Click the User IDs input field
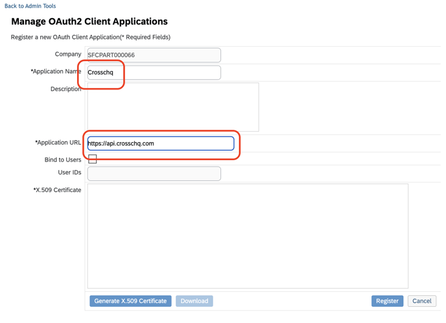The height and width of the screenshot is (323, 446). (154, 174)
